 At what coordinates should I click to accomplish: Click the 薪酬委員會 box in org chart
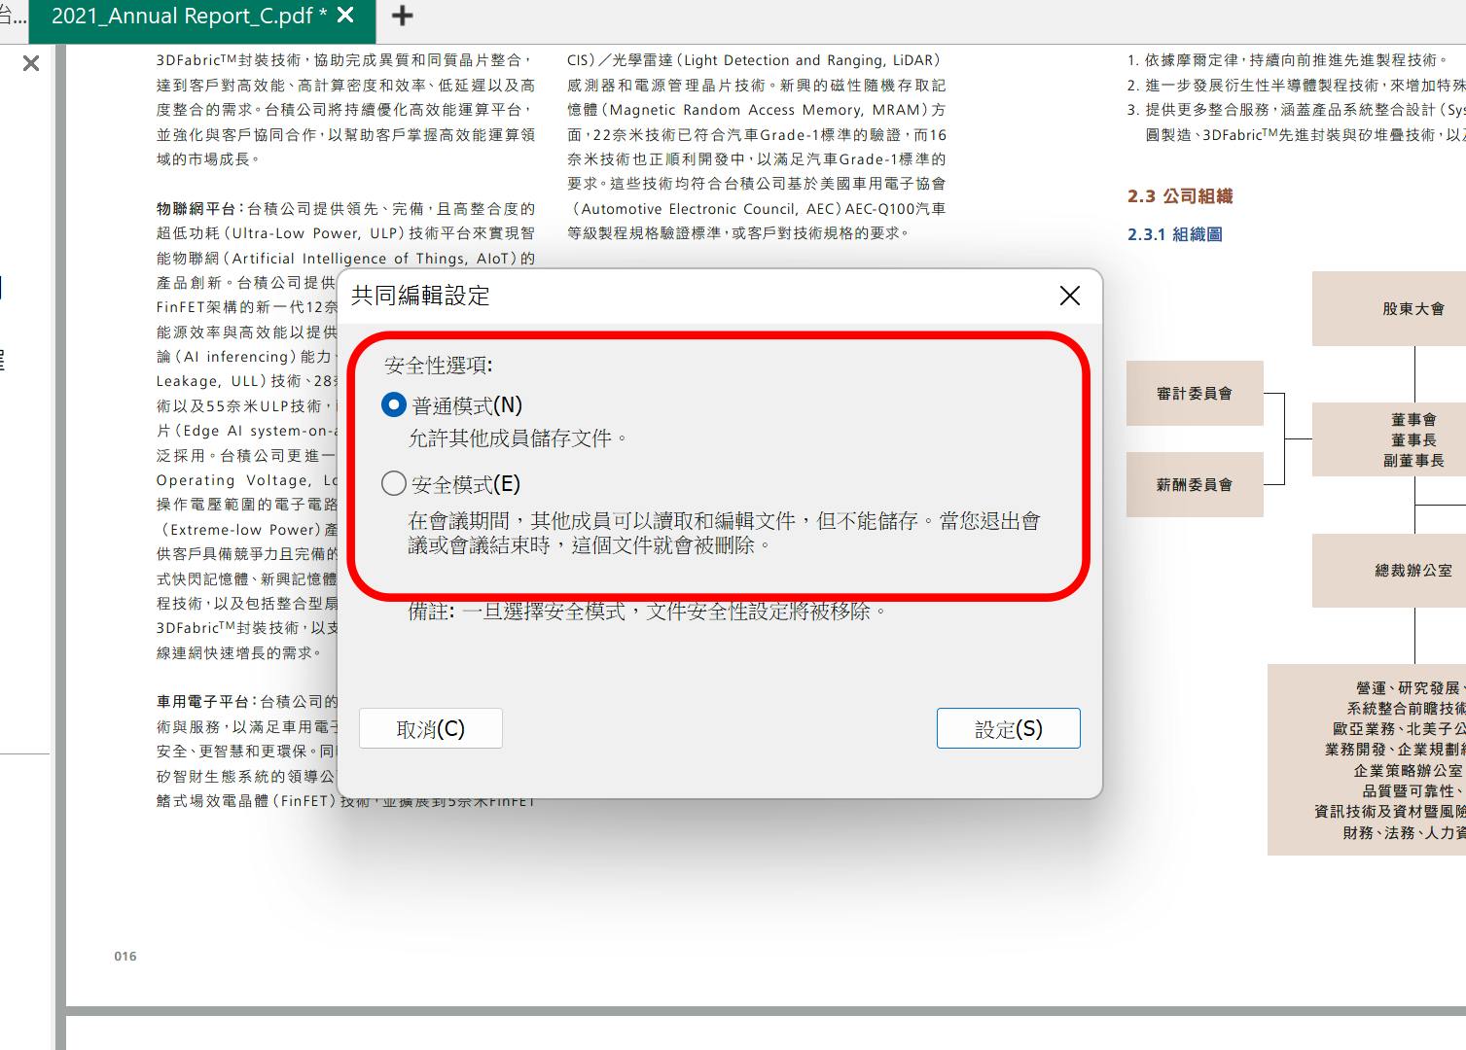point(1195,484)
